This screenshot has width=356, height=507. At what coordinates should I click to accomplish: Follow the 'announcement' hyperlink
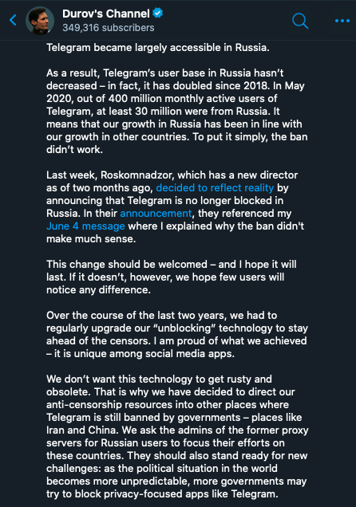click(156, 214)
